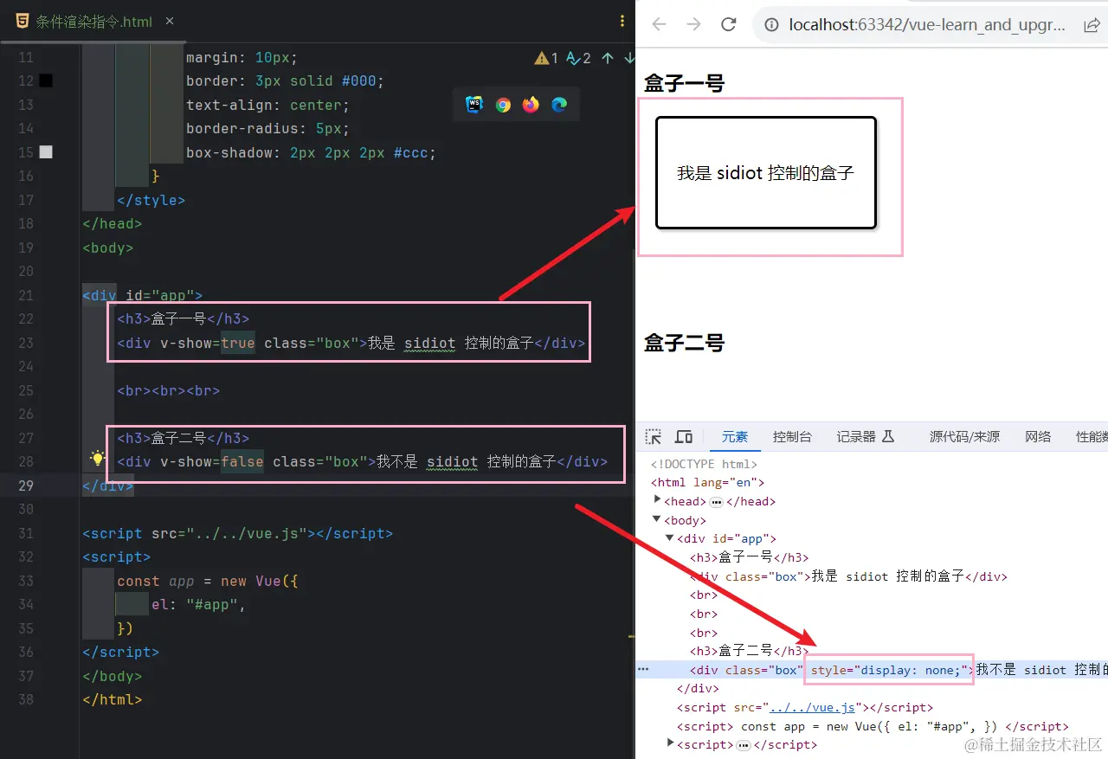Click the 盒子二号 heading on the page
The height and width of the screenshot is (759, 1108).
pyautogui.click(x=684, y=343)
